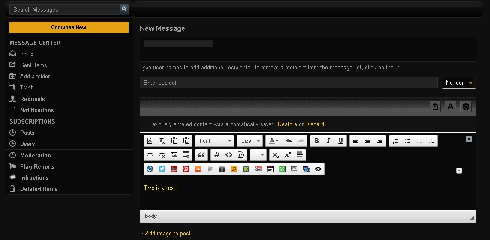The width and height of the screenshot is (490, 240).
Task: Click Paste as plain text icon
Action: coord(174,141)
